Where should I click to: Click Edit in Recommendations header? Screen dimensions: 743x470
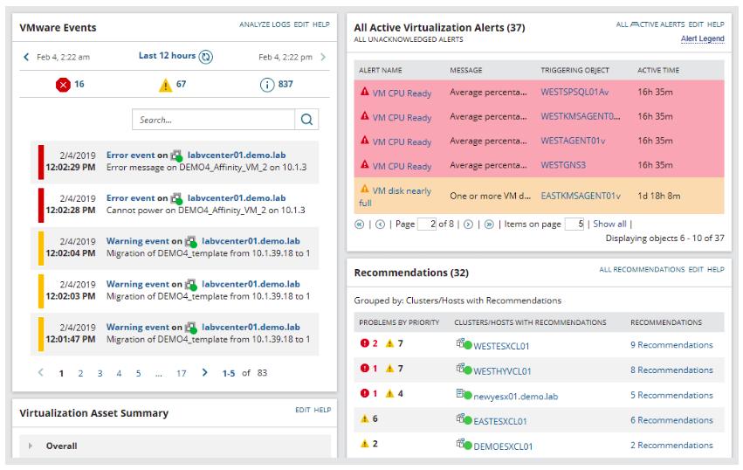(x=696, y=269)
